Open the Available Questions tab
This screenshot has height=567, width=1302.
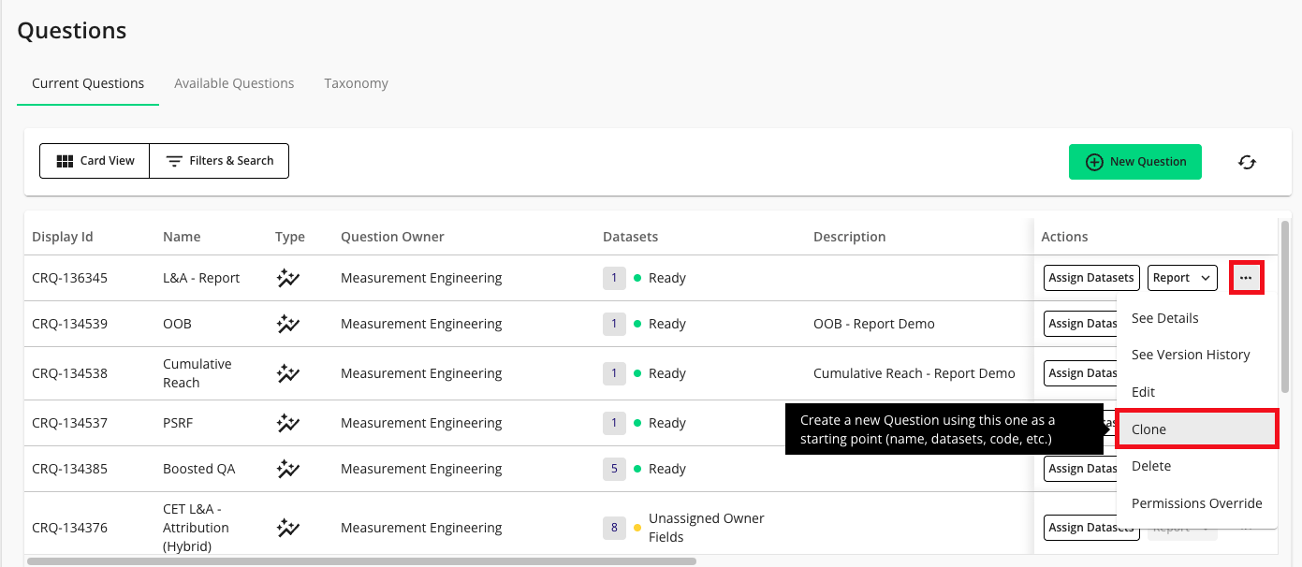tap(234, 83)
